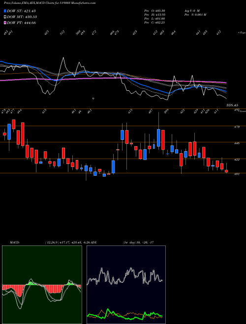Viewport: 246px width, 324px height.
Task: Click the 'Pre O: 405.30' value
Action: pos(154,11)
